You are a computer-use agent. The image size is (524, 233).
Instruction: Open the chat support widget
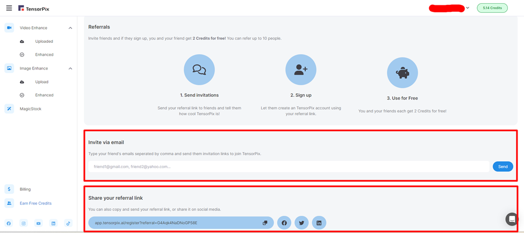tap(512, 219)
